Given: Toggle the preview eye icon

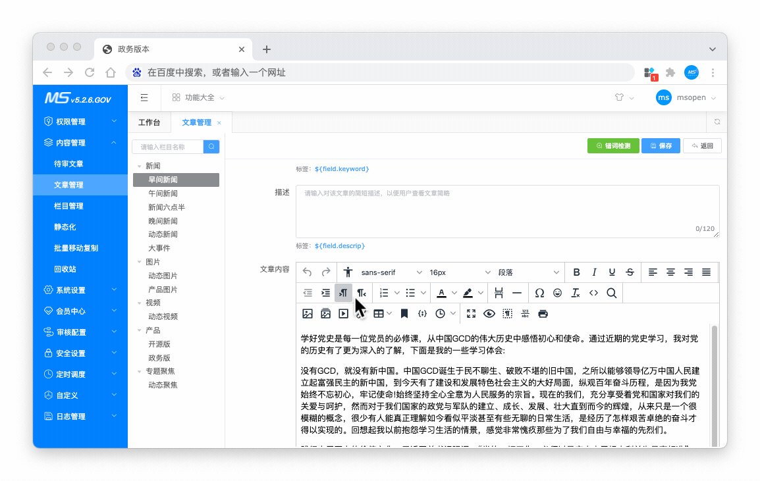Looking at the screenshot, I should click(x=489, y=314).
